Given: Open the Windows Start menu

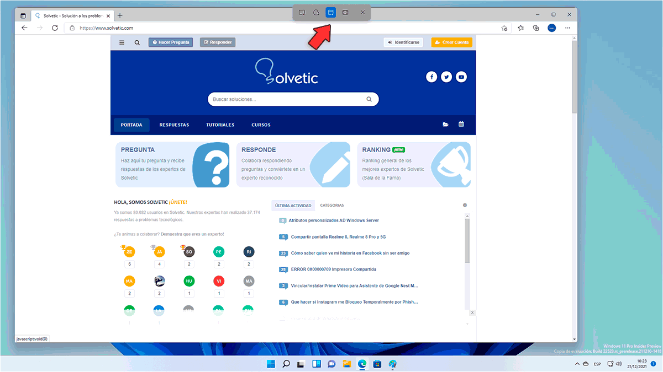Looking at the screenshot, I should pos(271,364).
